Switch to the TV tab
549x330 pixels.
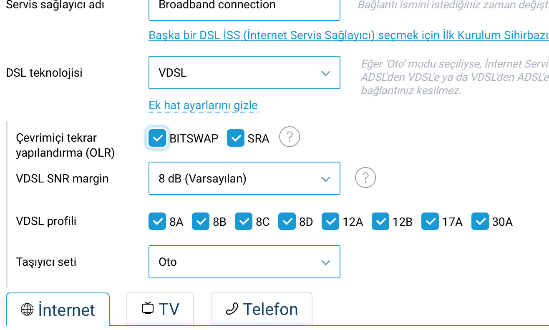(x=160, y=309)
